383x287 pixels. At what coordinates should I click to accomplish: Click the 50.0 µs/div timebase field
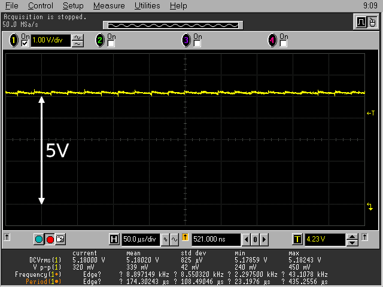(x=141, y=239)
